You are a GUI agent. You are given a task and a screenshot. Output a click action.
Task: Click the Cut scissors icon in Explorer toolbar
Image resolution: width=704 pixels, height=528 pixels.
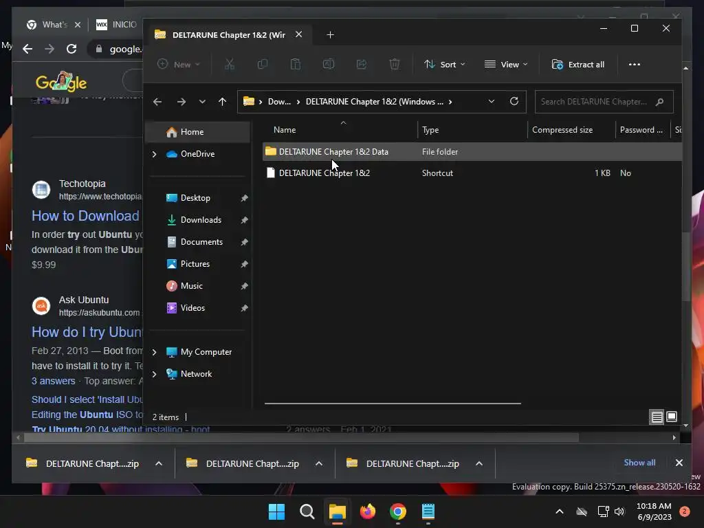click(x=230, y=64)
